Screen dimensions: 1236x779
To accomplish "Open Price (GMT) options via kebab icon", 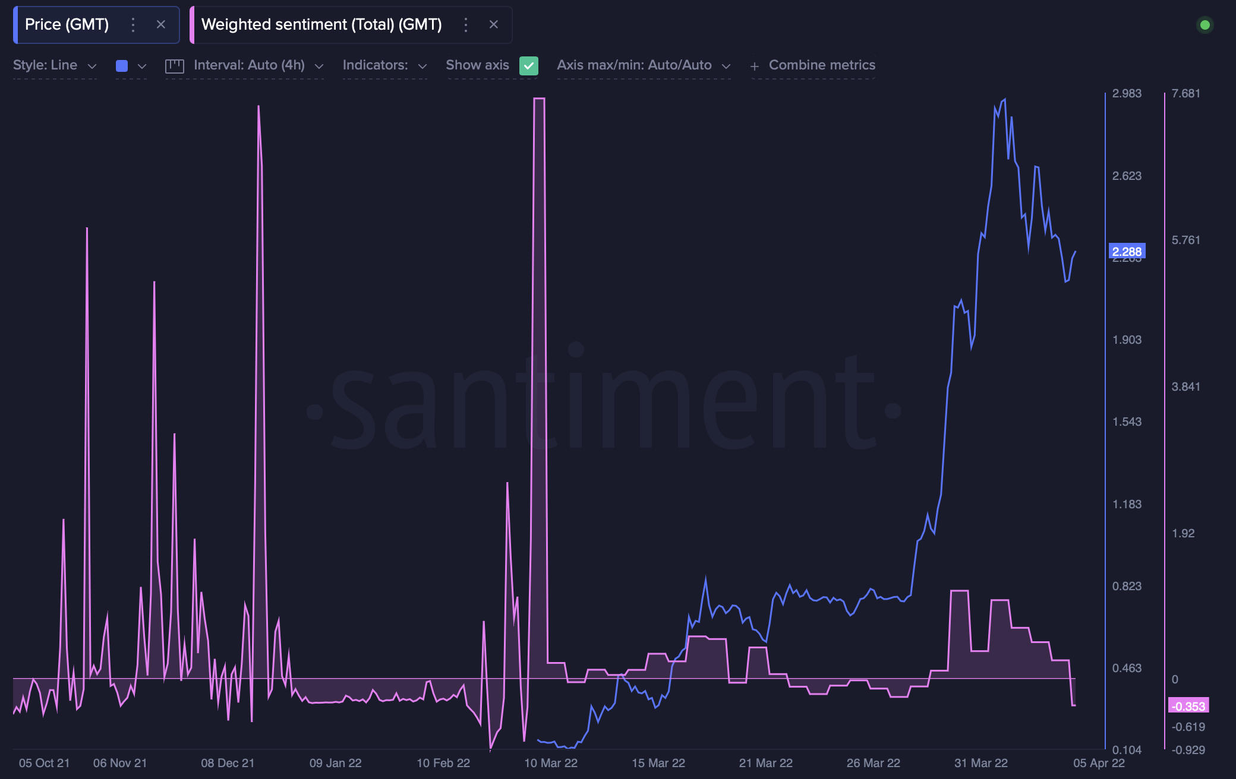I will pyautogui.click(x=133, y=25).
